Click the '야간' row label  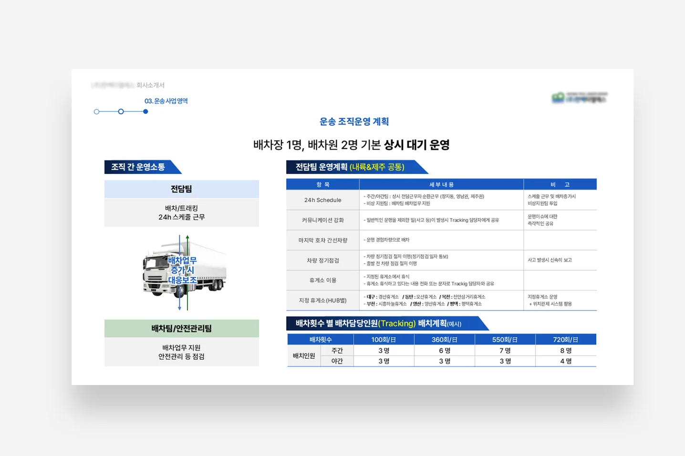337,361
